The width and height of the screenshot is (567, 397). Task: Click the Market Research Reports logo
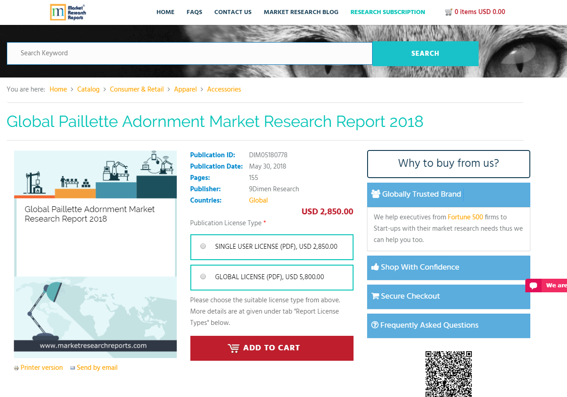68,12
